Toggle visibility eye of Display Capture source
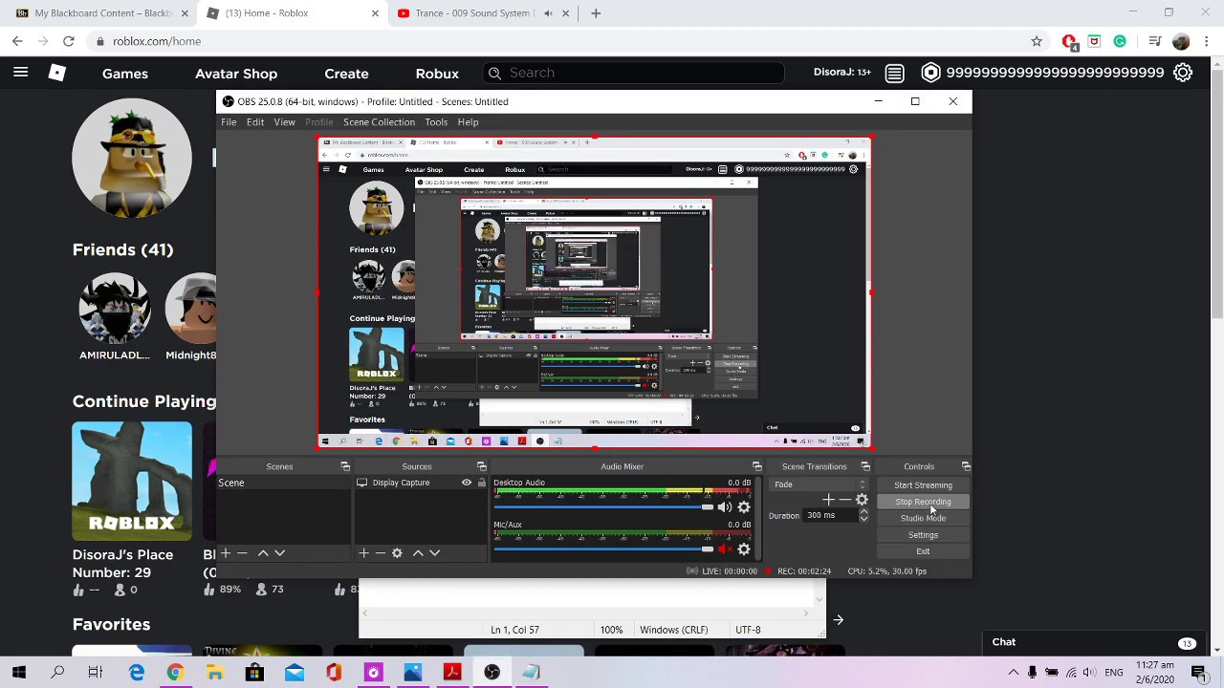The width and height of the screenshot is (1224, 688). (x=467, y=483)
